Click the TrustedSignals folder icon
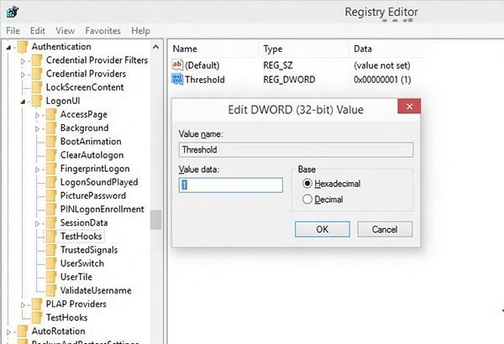 pos(51,250)
